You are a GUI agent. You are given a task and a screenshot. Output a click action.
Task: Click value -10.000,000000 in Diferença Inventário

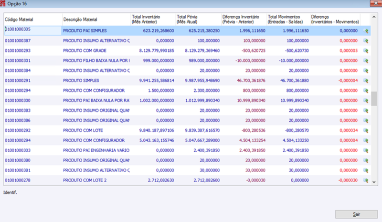(x=250, y=61)
